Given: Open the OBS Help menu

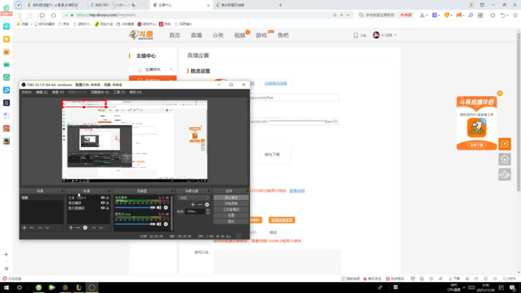Looking at the screenshot, I should pyautogui.click(x=135, y=92).
